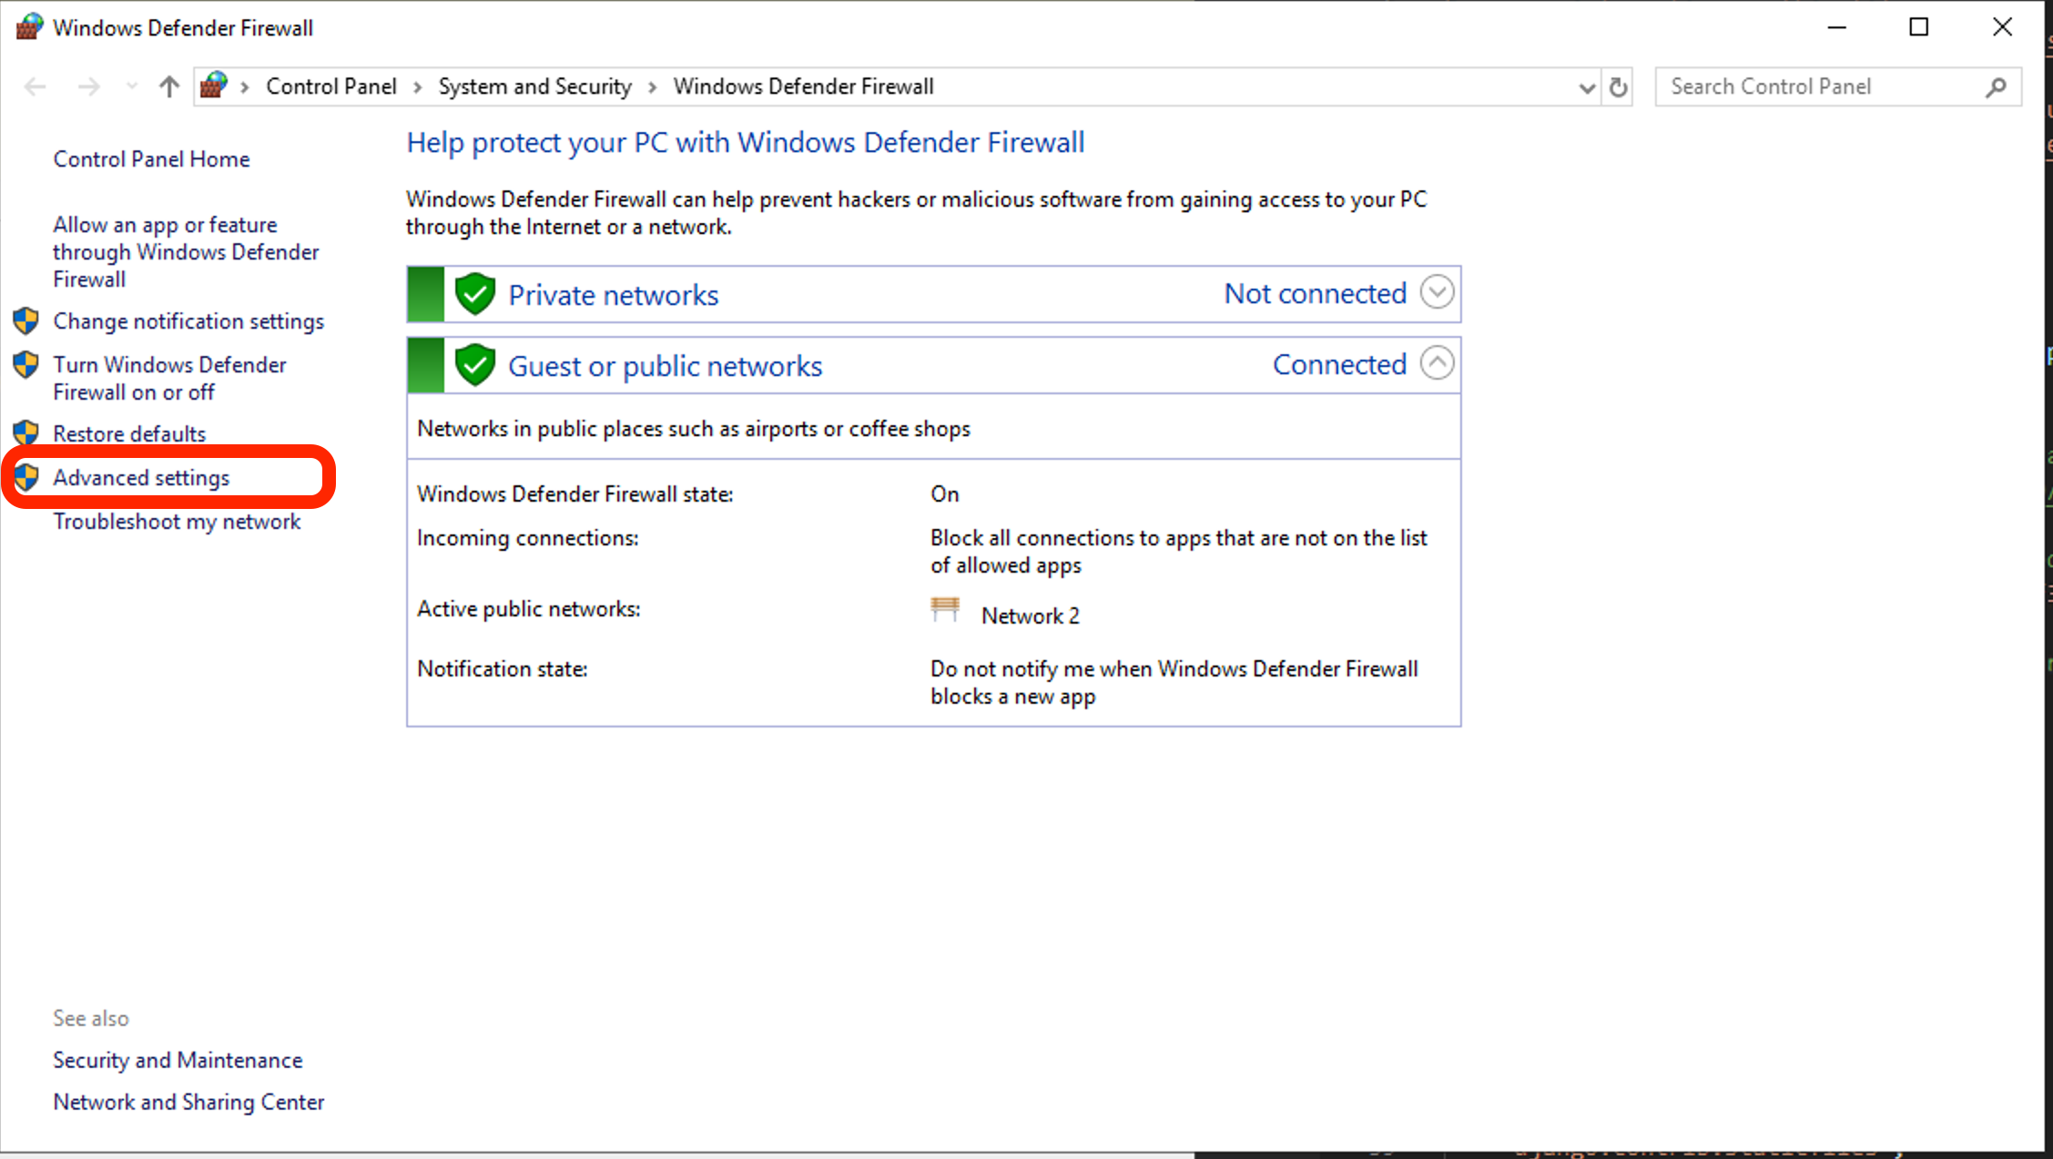Click the Refresh button in address bar
The width and height of the screenshot is (2053, 1159).
pyautogui.click(x=1618, y=86)
